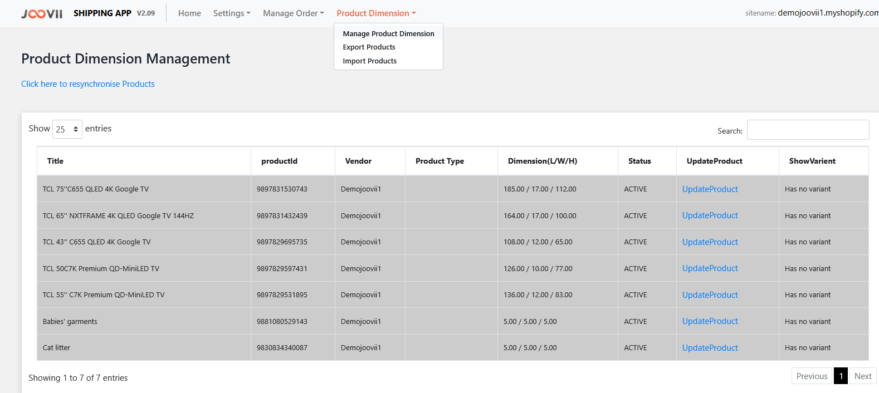This screenshot has height=393, width=879.
Task: Go to the Home page
Action: pyautogui.click(x=189, y=13)
